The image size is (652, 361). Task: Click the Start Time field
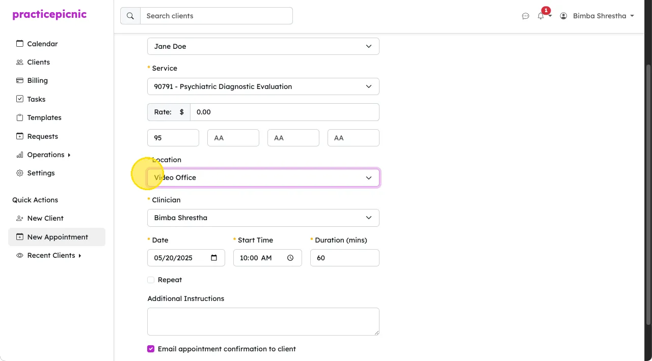pyautogui.click(x=267, y=258)
